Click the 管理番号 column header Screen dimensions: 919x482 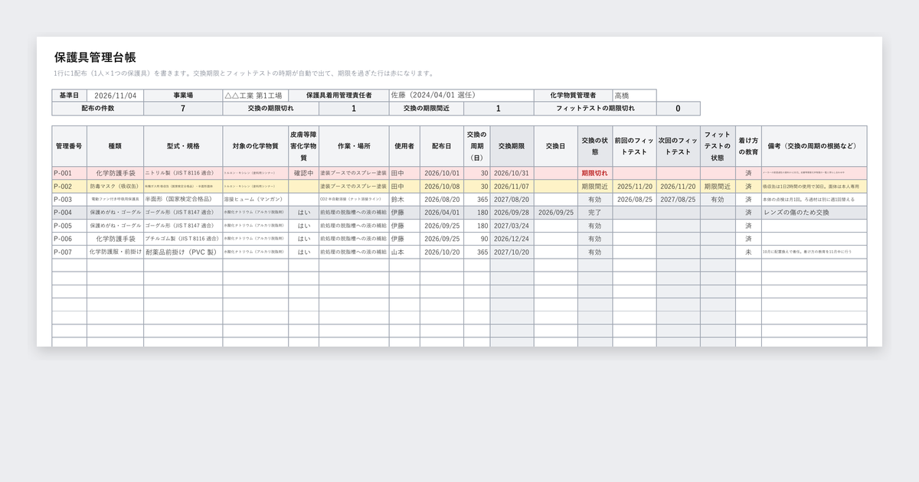coord(69,145)
